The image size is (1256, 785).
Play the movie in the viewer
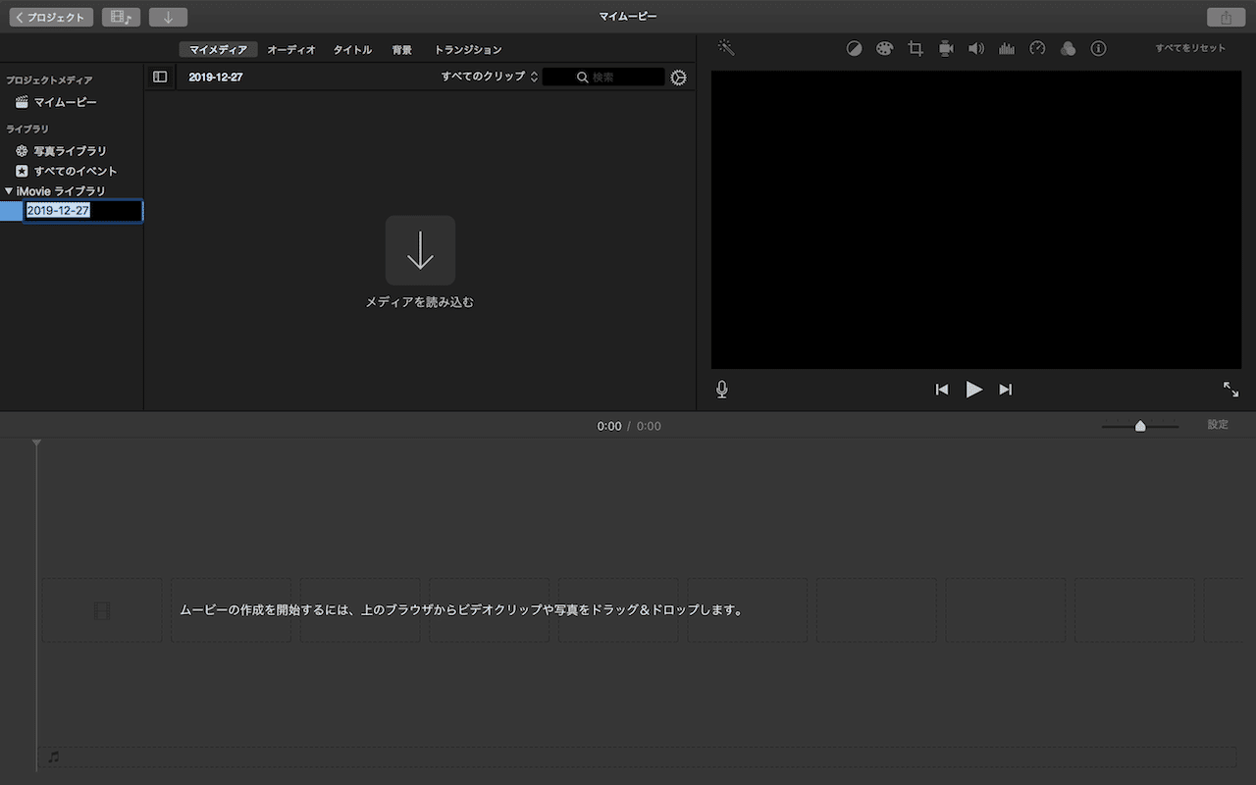973,390
